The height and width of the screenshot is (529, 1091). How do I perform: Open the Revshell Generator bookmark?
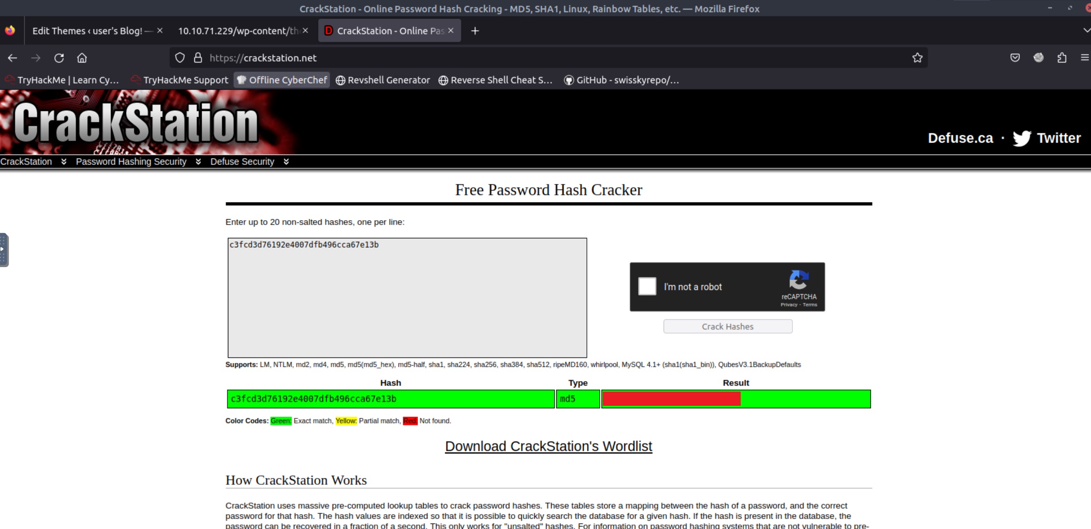pos(383,80)
